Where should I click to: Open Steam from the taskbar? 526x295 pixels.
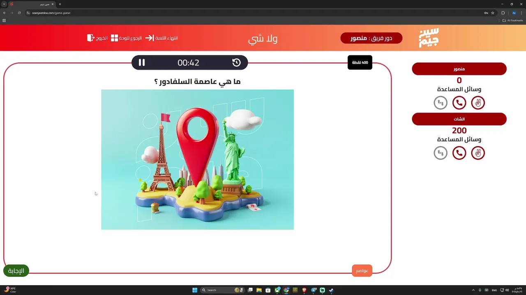pos(331,290)
